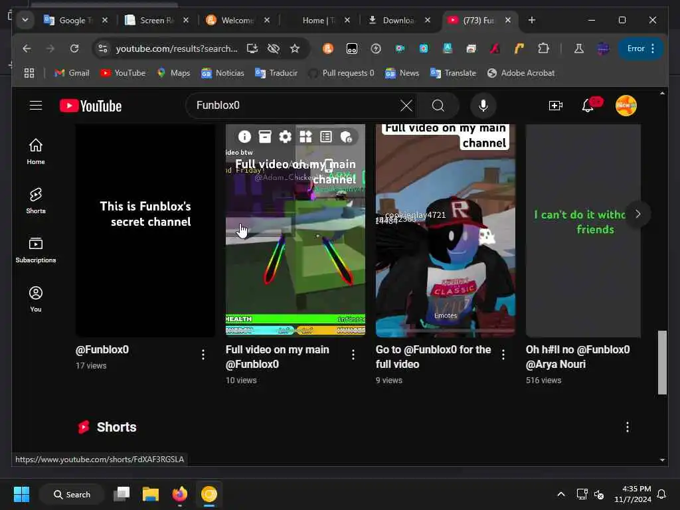680x510 pixels.
Task: Click the info icon on video overlay
Action: [244, 137]
